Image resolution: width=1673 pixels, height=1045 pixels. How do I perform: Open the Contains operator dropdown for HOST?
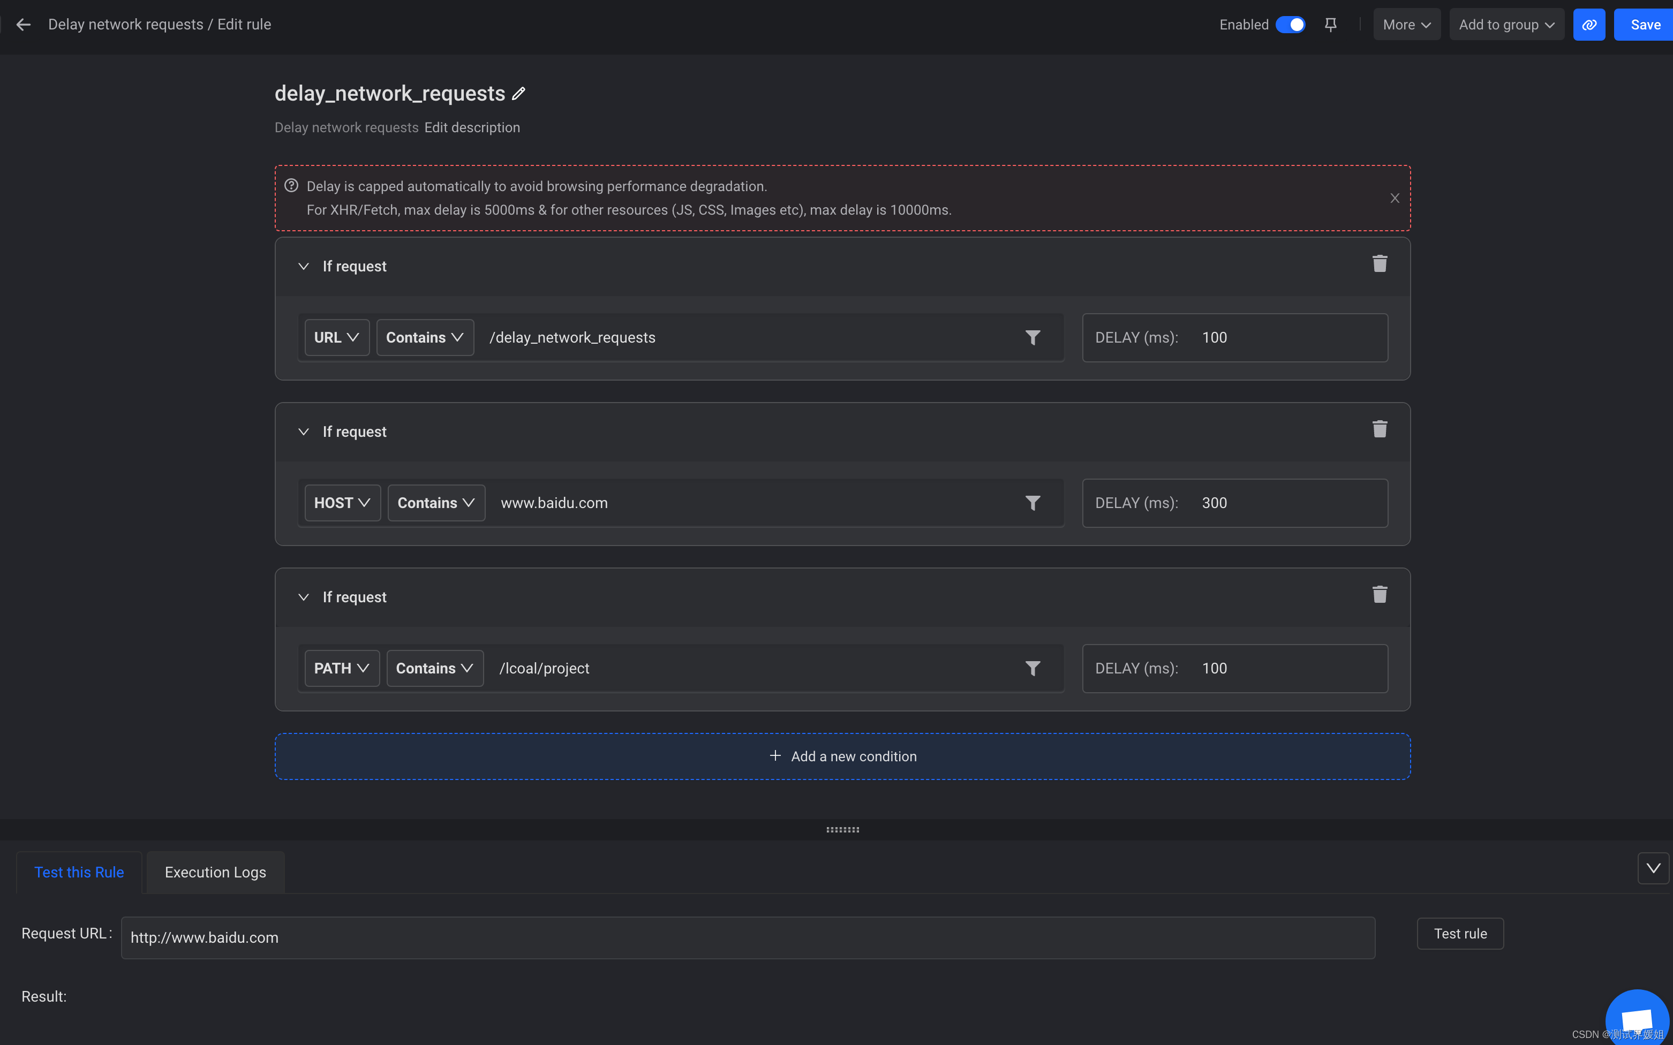[435, 503]
